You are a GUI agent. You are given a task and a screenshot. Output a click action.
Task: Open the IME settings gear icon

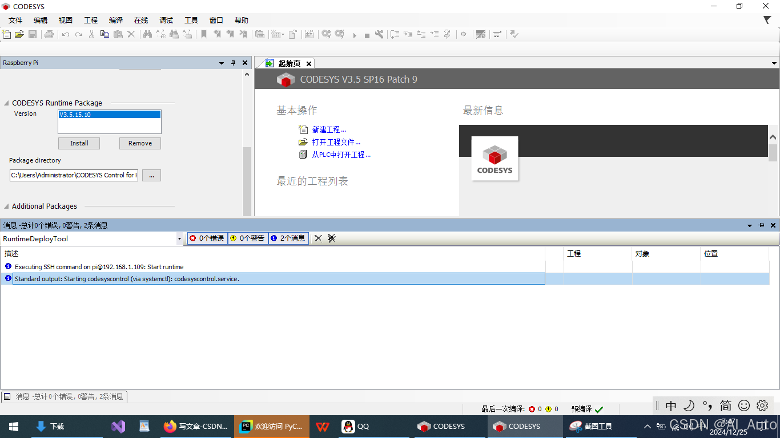(x=762, y=405)
